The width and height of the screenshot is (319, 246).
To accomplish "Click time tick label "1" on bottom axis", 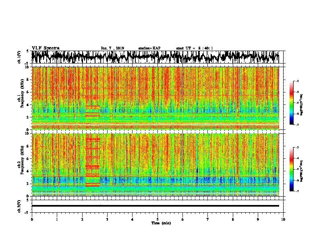I will pyautogui.click(x=57, y=219).
